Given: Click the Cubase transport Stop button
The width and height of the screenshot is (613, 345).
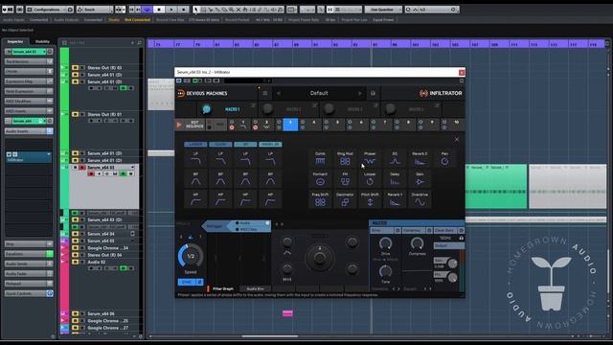Looking at the screenshot, I should point(159,9).
